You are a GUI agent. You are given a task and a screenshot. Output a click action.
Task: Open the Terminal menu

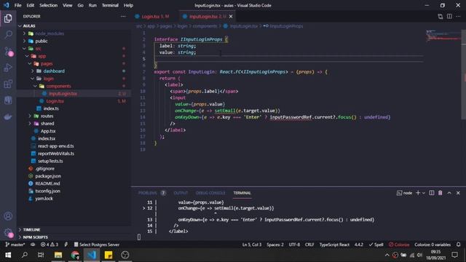(x=110, y=5)
